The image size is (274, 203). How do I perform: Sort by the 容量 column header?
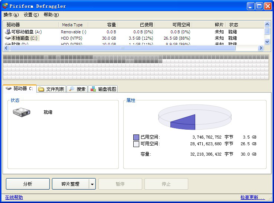103,25
